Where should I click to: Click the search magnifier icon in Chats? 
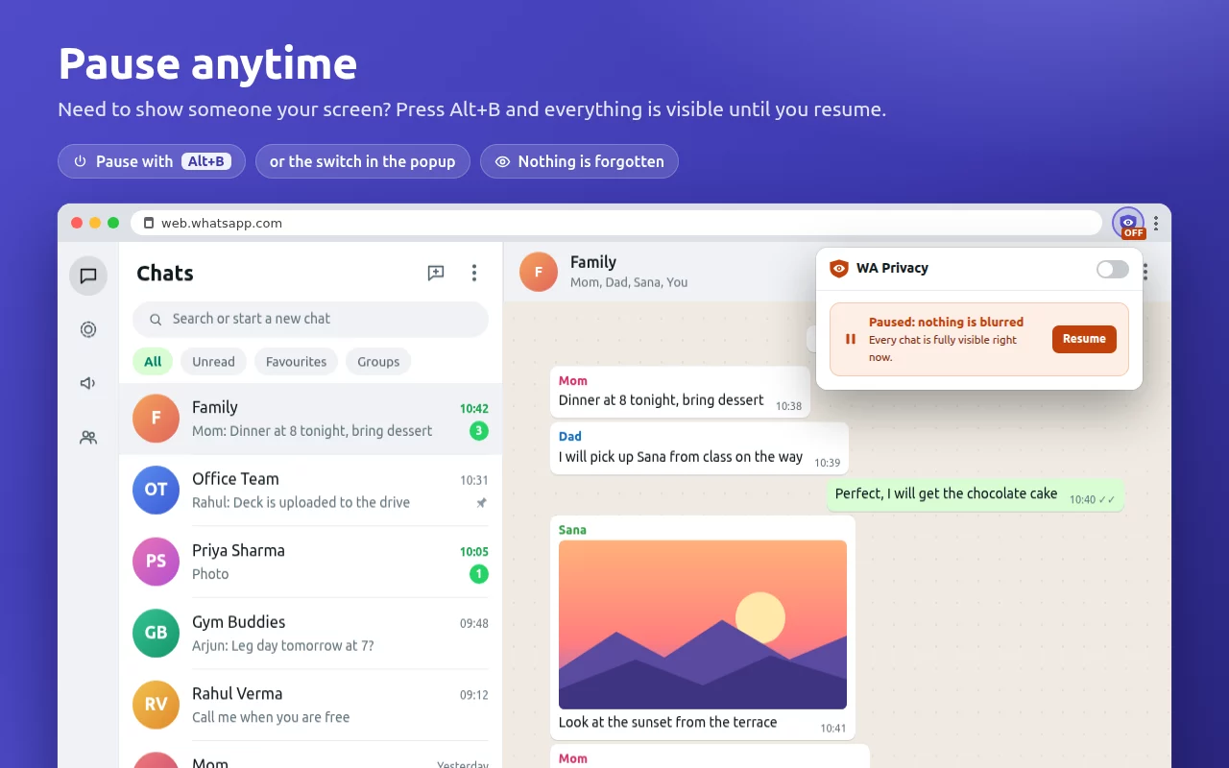(x=155, y=319)
